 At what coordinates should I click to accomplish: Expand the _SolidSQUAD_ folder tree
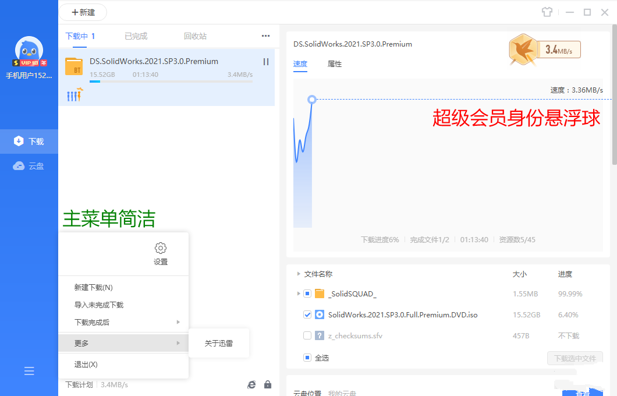[x=299, y=294]
